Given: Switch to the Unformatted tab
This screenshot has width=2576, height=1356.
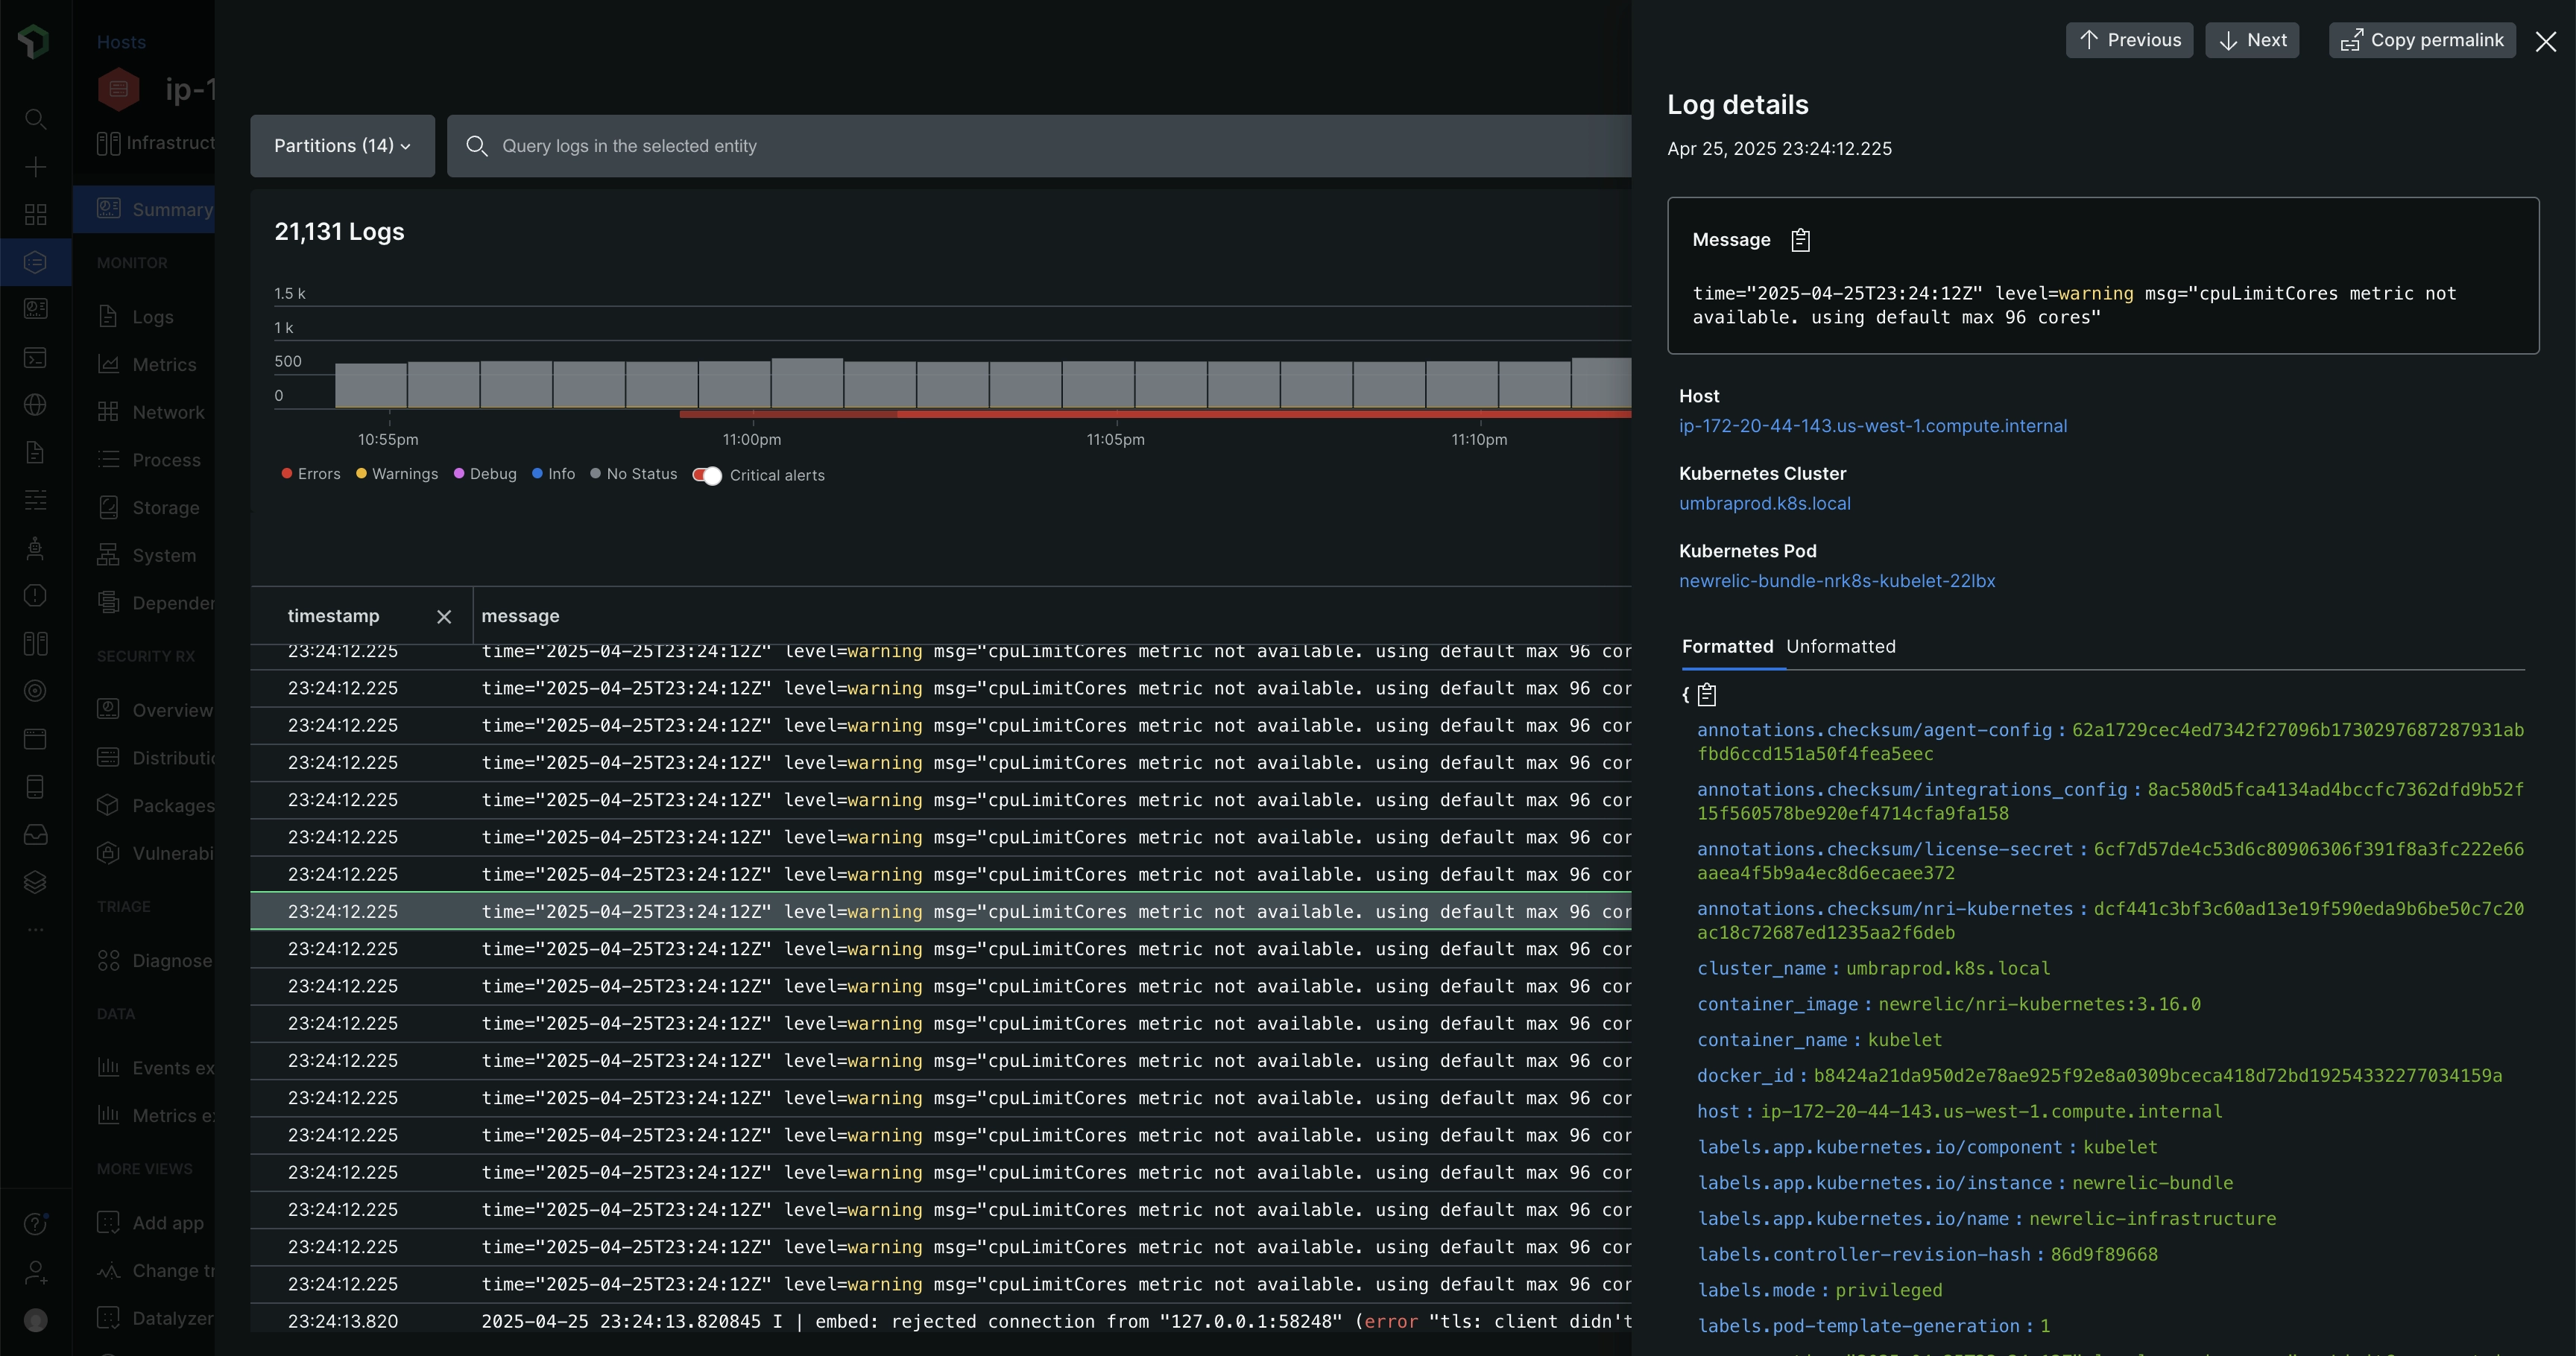Looking at the screenshot, I should pyautogui.click(x=1840, y=647).
